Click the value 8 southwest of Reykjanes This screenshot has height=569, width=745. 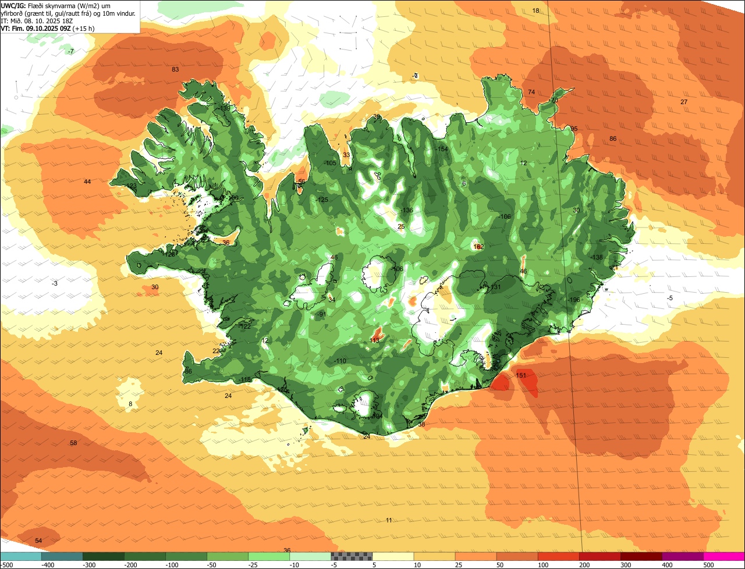(130, 404)
